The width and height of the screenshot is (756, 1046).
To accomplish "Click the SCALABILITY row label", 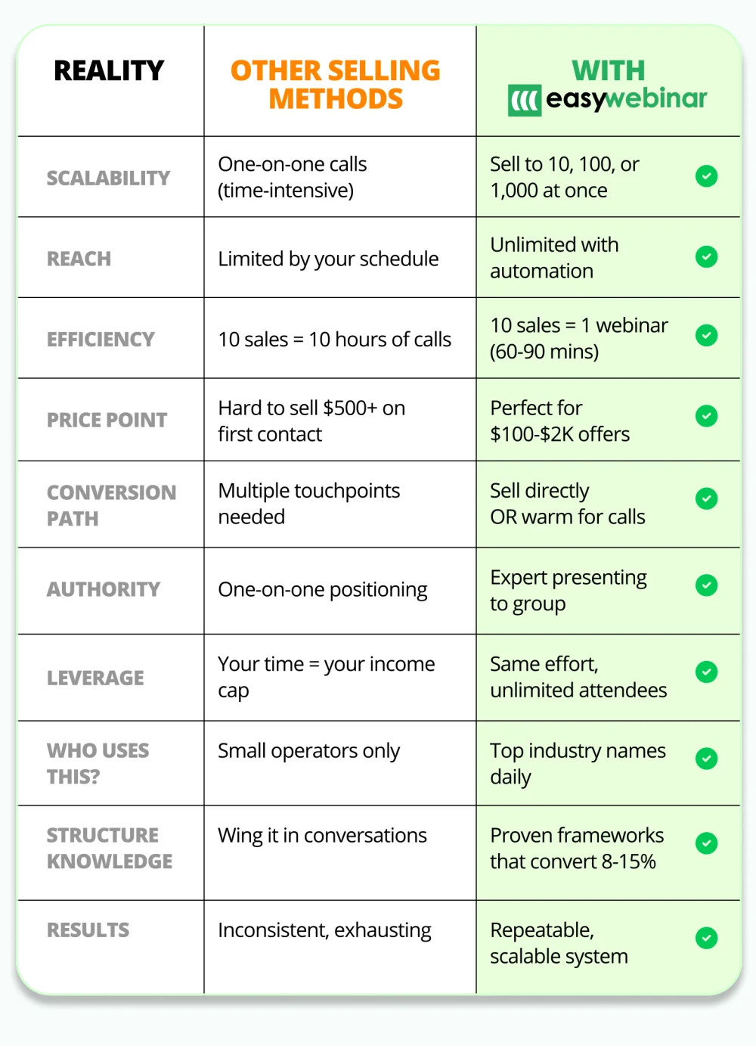I will click(109, 178).
